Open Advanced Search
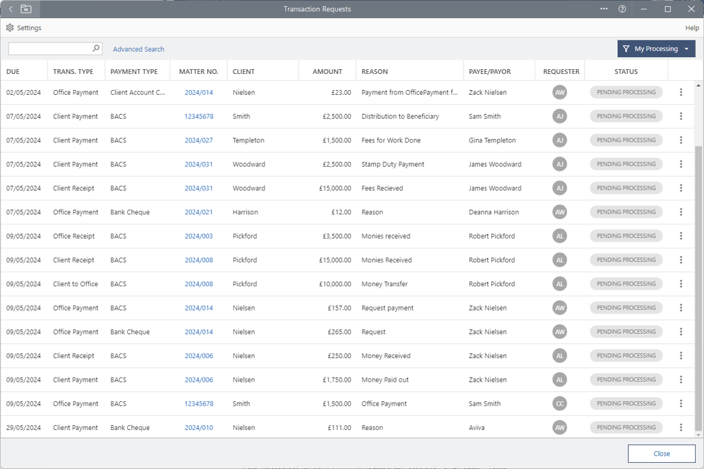Screen dimensions: 704x469 pos(139,49)
